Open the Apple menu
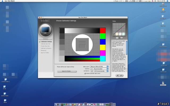The height and width of the screenshot is (106, 170). (2, 1)
